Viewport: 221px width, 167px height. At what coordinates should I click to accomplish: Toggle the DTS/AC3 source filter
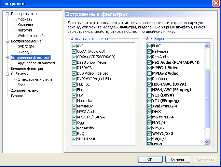pos(74,68)
